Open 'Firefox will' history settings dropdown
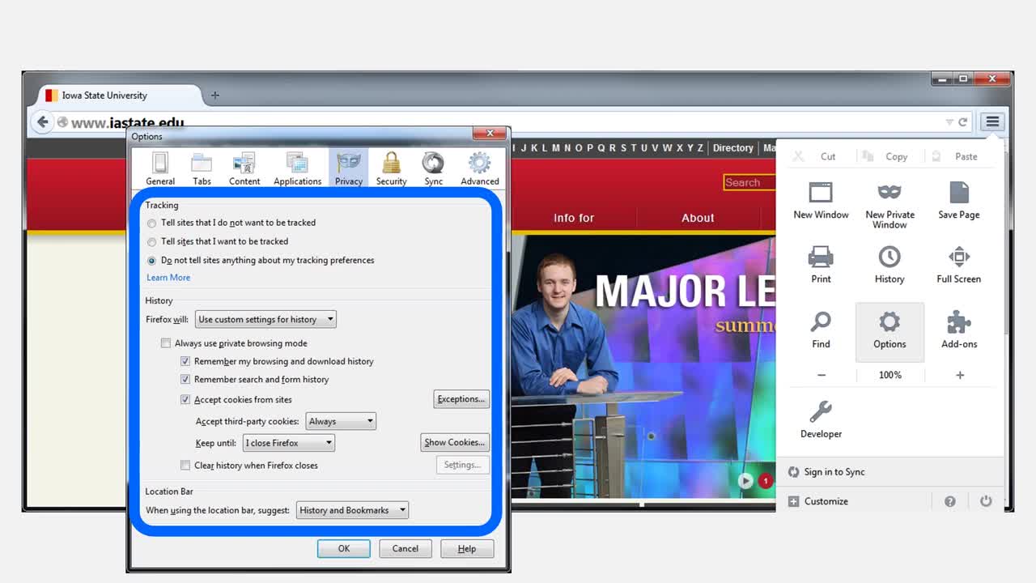The image size is (1036, 583). click(x=265, y=319)
